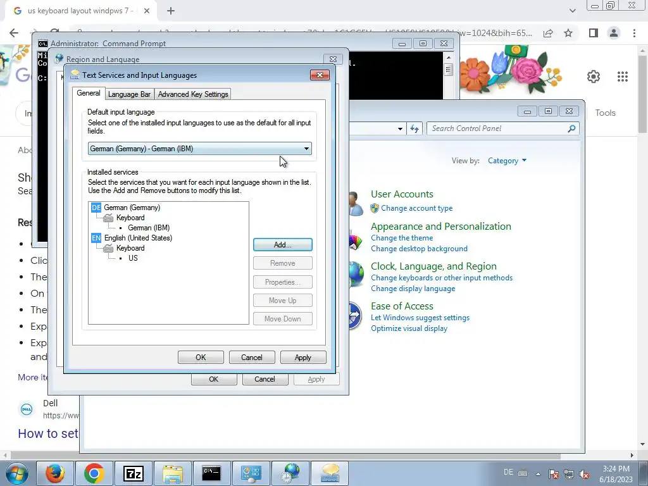Click Change desktop background link

[x=419, y=249]
